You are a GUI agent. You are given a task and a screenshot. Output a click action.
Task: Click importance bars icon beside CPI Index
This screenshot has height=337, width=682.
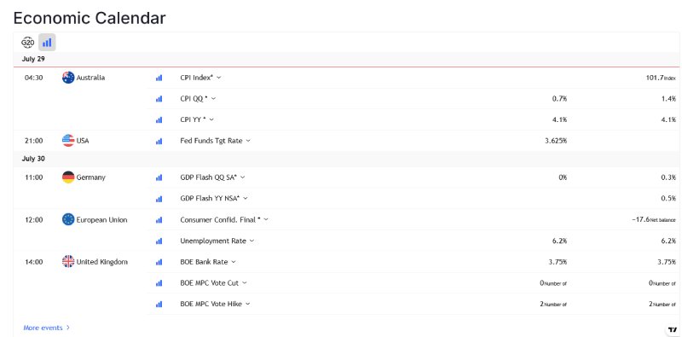pyautogui.click(x=159, y=78)
